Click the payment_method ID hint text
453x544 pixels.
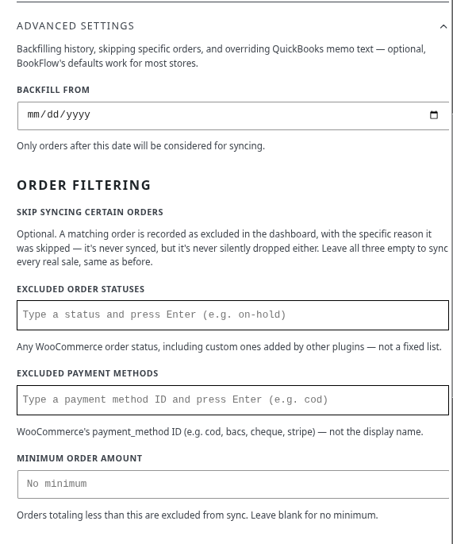(x=220, y=432)
